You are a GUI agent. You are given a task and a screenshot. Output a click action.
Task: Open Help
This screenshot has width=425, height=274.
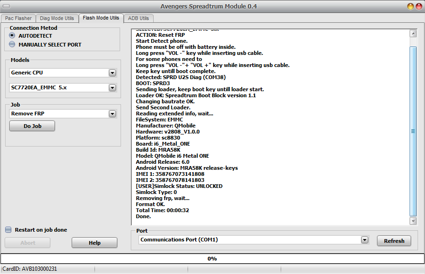click(94, 242)
